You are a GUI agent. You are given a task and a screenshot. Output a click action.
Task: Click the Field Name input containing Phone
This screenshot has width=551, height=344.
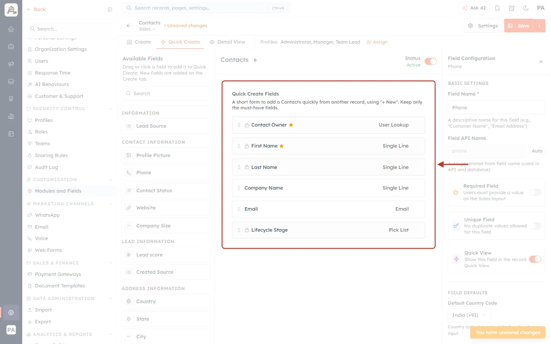497,108
